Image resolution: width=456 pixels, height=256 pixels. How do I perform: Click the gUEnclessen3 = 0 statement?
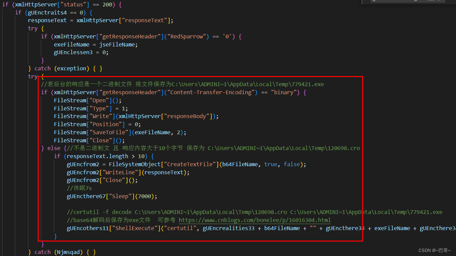[81, 52]
